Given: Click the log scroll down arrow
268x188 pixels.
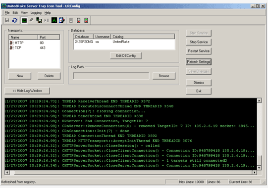Looking at the screenshot, I should coord(259,168).
